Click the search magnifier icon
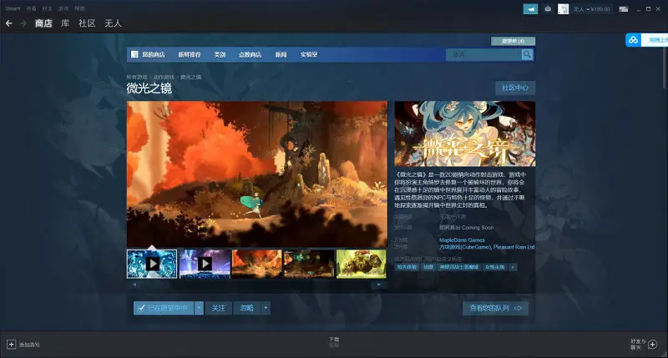668x358 pixels. pyautogui.click(x=527, y=54)
